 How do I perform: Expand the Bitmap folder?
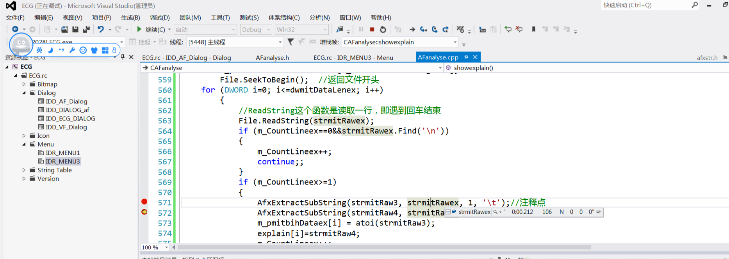(x=24, y=84)
